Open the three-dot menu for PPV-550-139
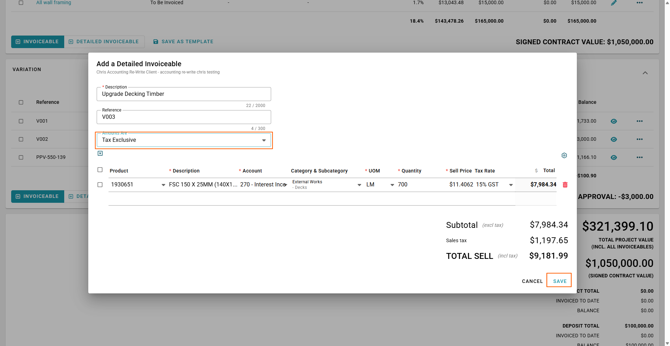Image resolution: width=670 pixels, height=346 pixels. (x=639, y=157)
